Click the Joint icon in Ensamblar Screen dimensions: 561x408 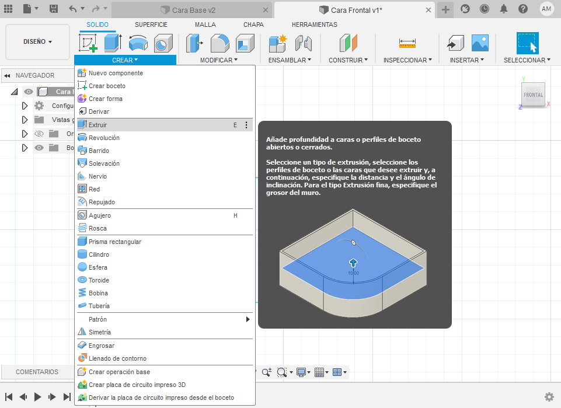coord(304,43)
